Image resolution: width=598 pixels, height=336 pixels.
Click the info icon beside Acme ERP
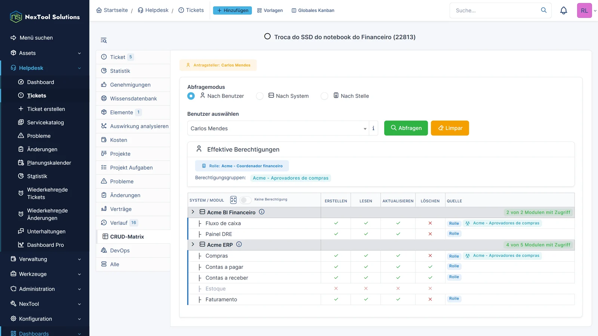tap(239, 244)
